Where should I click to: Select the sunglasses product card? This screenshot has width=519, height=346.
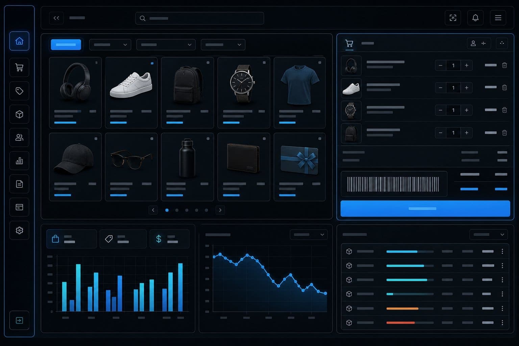(131, 167)
